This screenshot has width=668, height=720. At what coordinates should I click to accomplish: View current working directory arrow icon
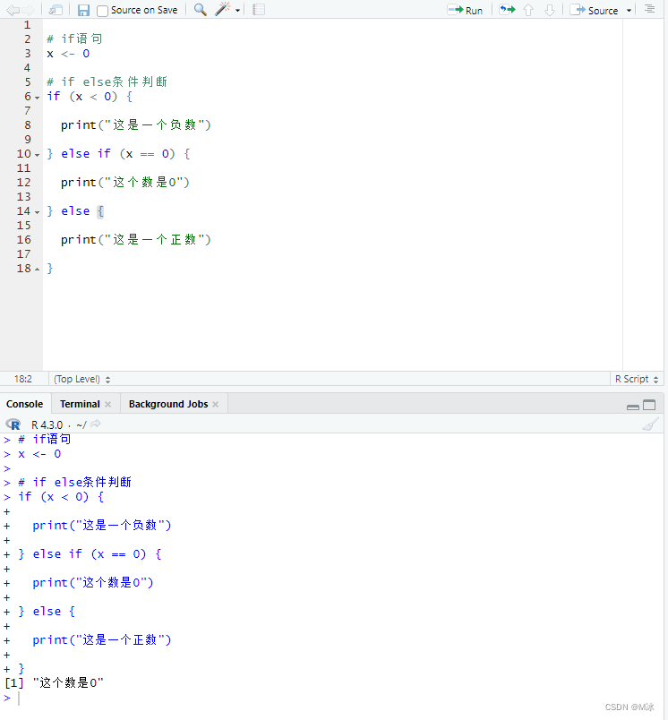95,424
